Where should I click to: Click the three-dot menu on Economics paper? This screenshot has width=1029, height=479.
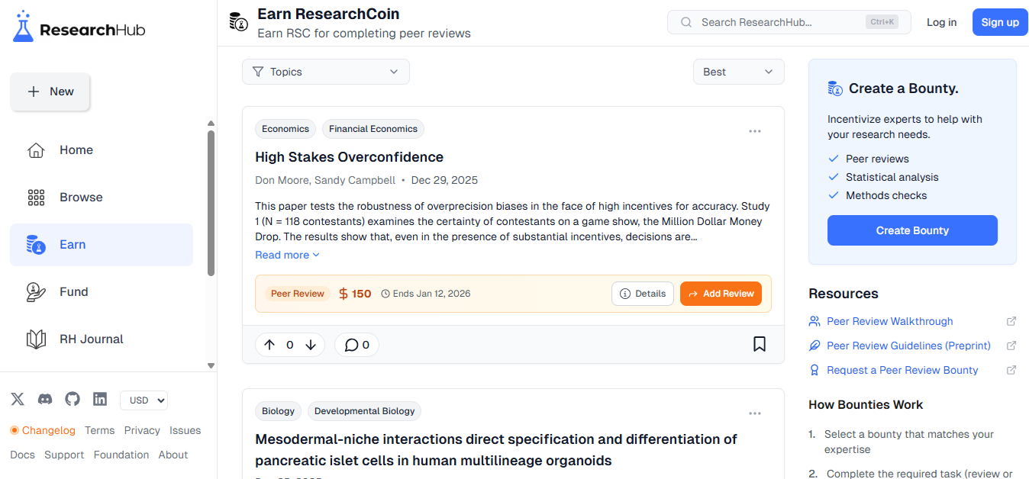click(x=754, y=131)
